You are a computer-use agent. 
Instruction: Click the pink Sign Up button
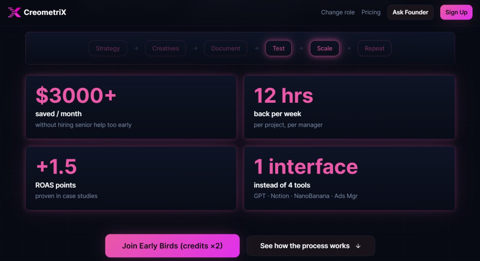[x=456, y=12]
